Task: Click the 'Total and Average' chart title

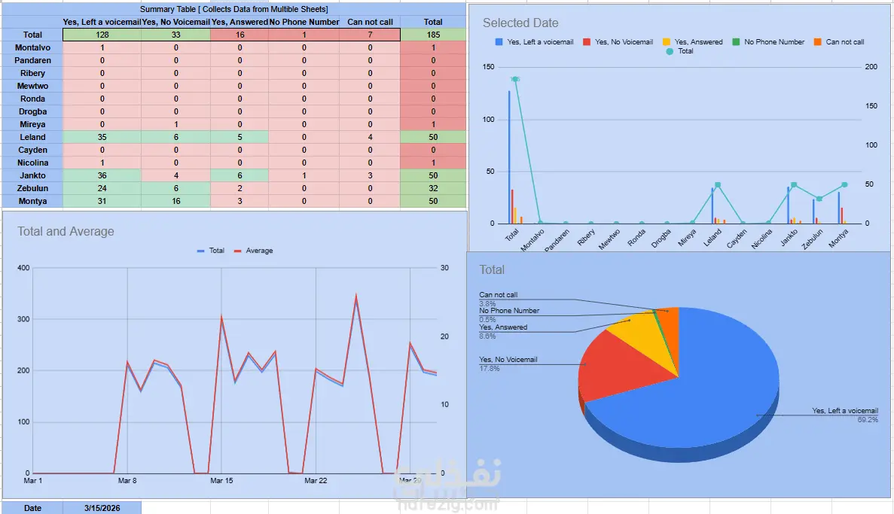Action: pyautogui.click(x=66, y=231)
